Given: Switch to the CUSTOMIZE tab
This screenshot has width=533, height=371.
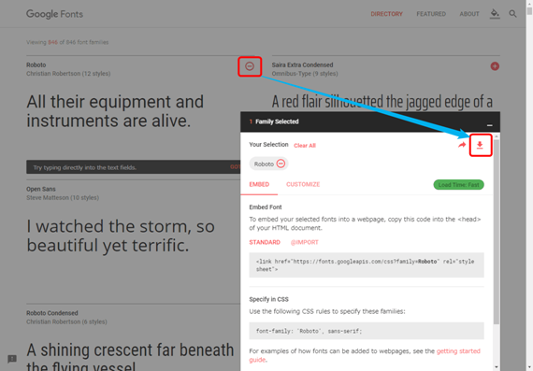Looking at the screenshot, I should pyautogui.click(x=303, y=184).
